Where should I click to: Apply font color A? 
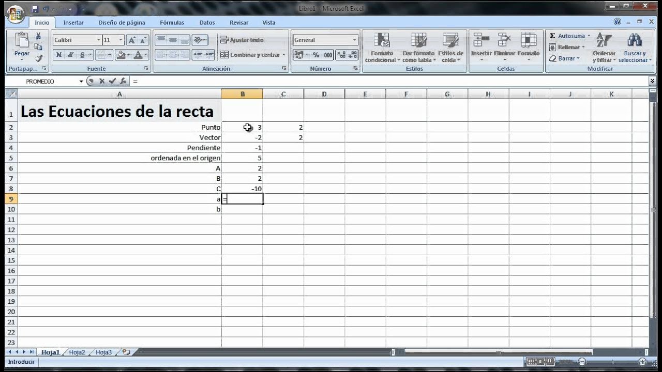coord(138,55)
